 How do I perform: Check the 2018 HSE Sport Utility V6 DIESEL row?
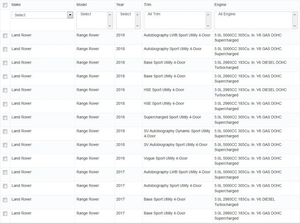point(5,90)
